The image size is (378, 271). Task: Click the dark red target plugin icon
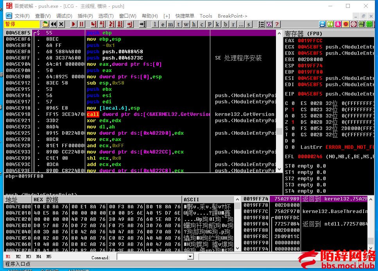[353, 24]
